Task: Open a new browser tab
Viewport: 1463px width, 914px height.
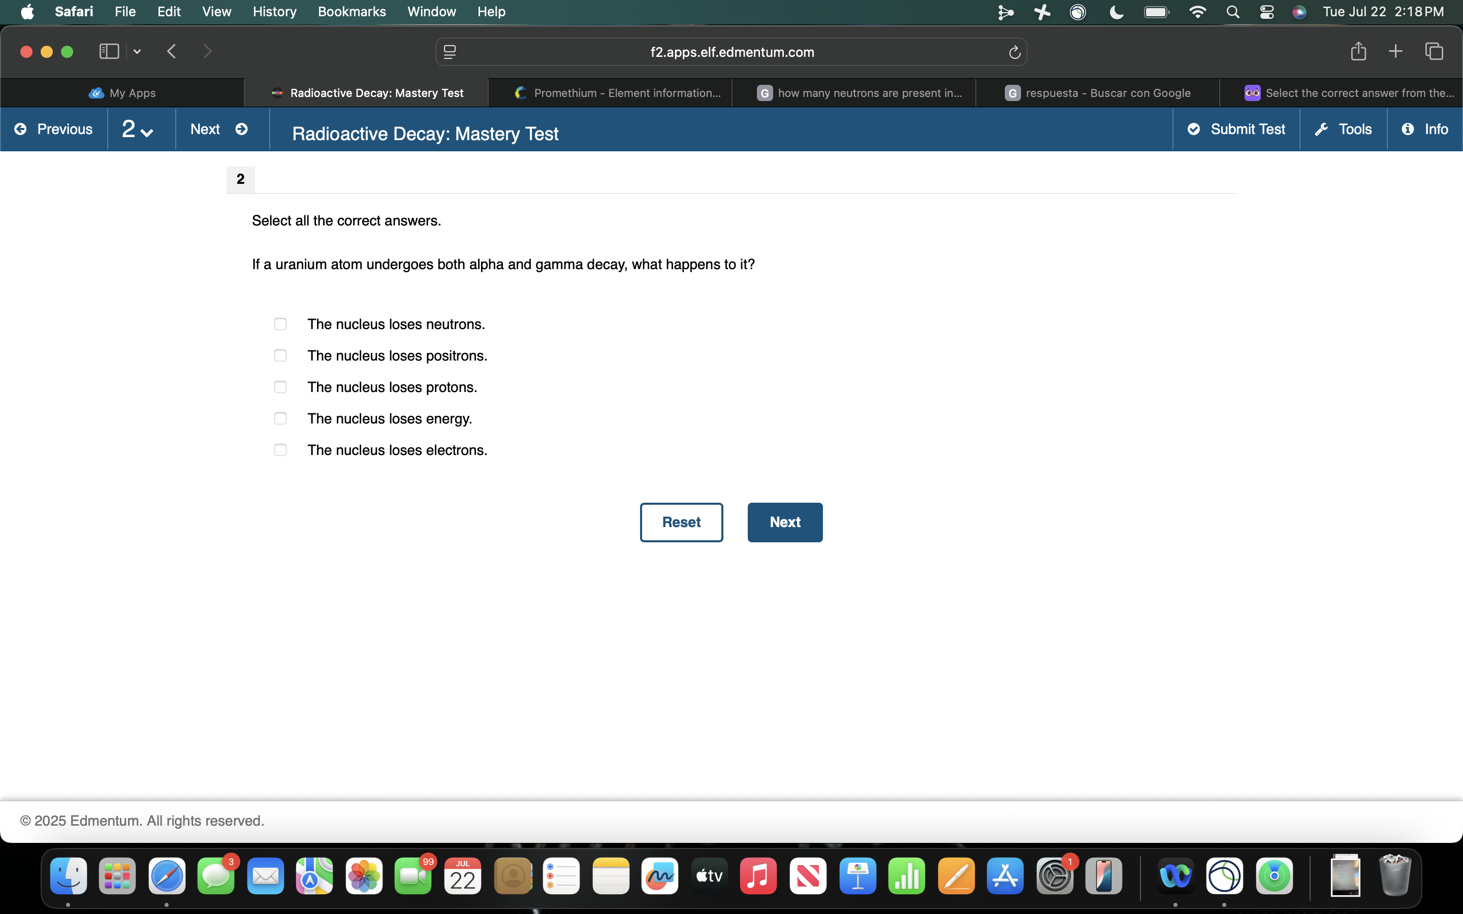Action: tap(1395, 51)
